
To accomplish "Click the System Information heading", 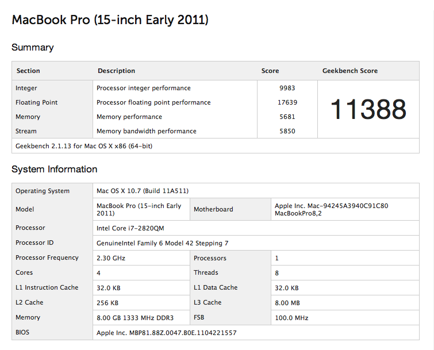I will coord(55,169).
